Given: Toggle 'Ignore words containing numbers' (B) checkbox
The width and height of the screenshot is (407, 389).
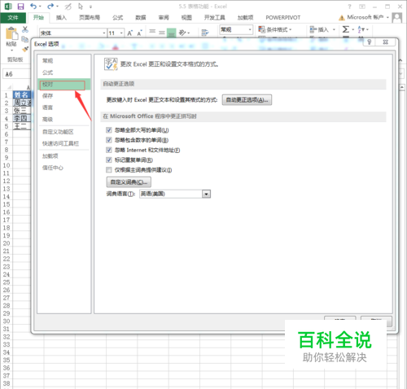Looking at the screenshot, I should [109, 140].
